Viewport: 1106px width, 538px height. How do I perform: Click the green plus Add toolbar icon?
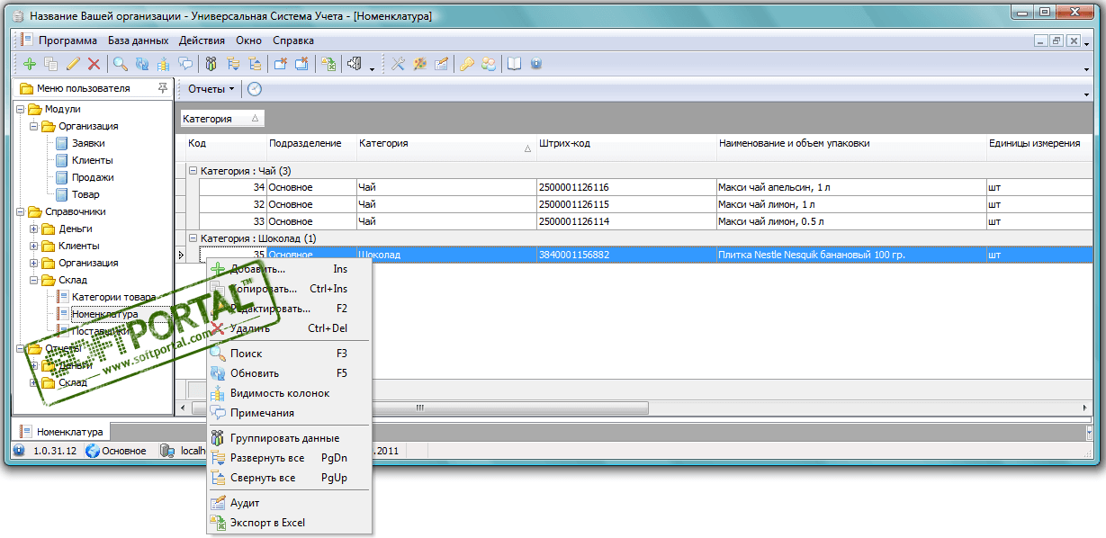29,64
